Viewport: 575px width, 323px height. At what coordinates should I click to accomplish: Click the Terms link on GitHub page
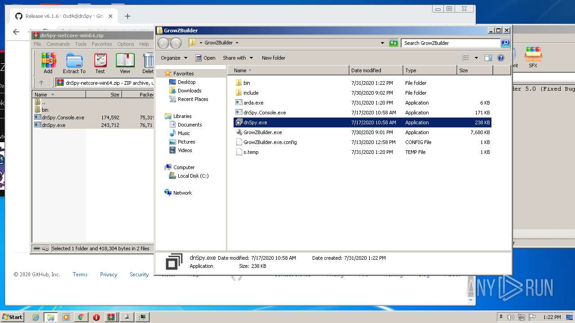point(80,275)
